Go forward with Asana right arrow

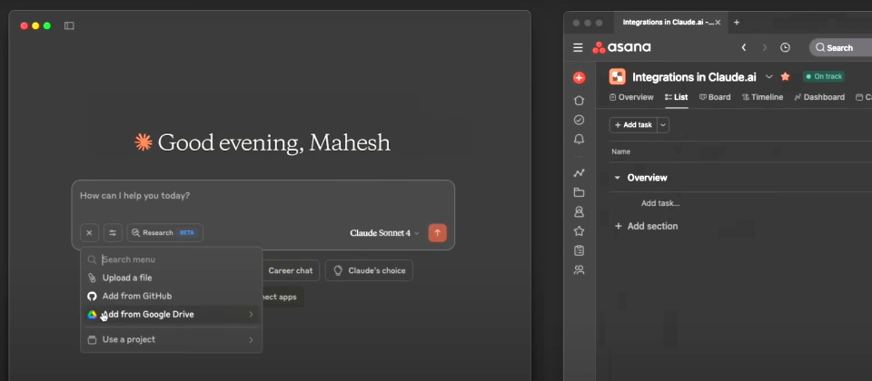pos(765,48)
